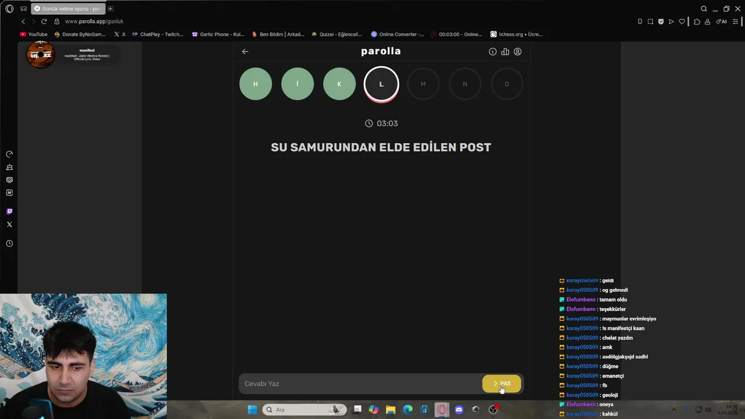The height and width of the screenshot is (419, 745).
Task: Open the lichess.org bookmark
Action: pyautogui.click(x=517, y=34)
